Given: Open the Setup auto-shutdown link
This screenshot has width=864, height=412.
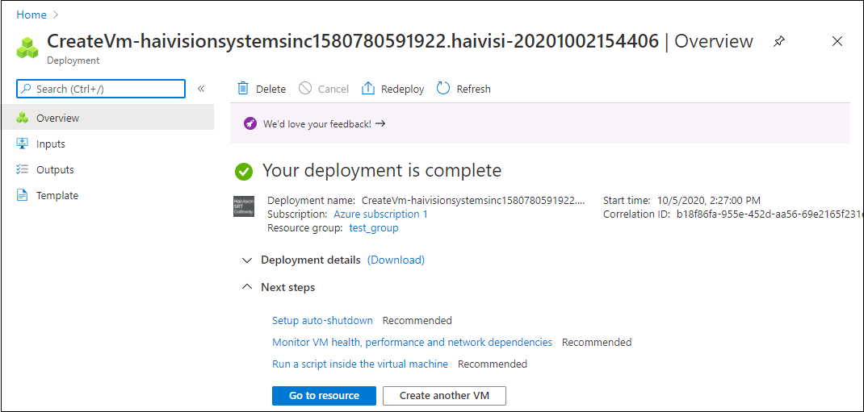Looking at the screenshot, I should point(322,320).
